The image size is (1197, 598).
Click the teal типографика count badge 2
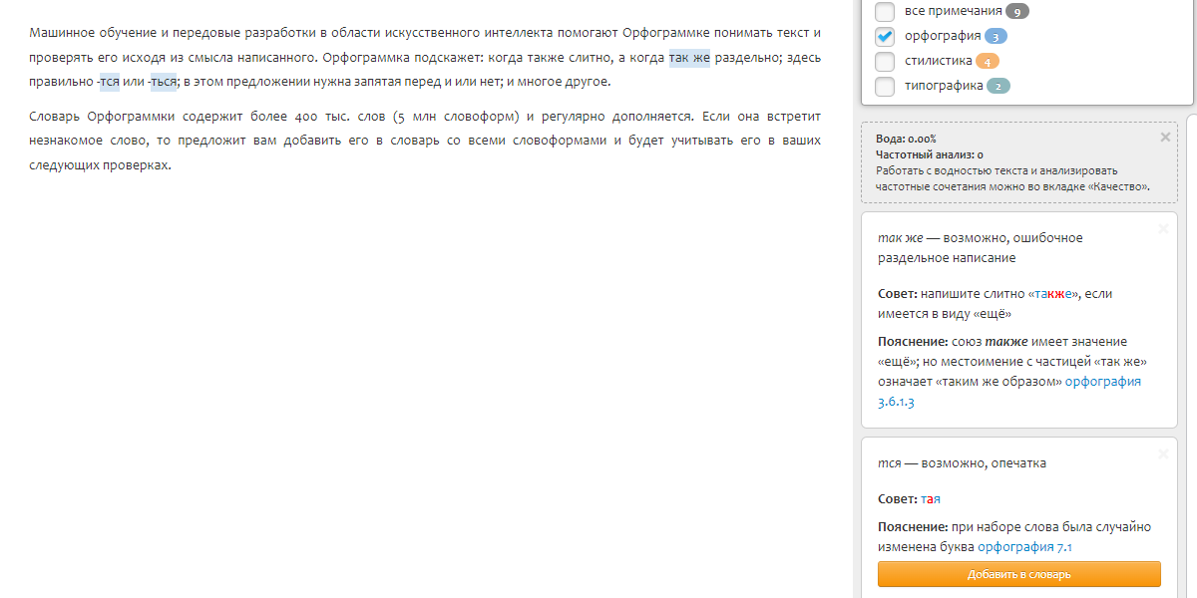click(x=998, y=87)
